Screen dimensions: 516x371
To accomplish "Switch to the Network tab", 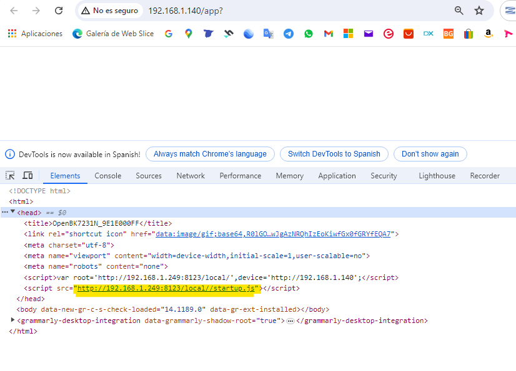I will pyautogui.click(x=191, y=176).
